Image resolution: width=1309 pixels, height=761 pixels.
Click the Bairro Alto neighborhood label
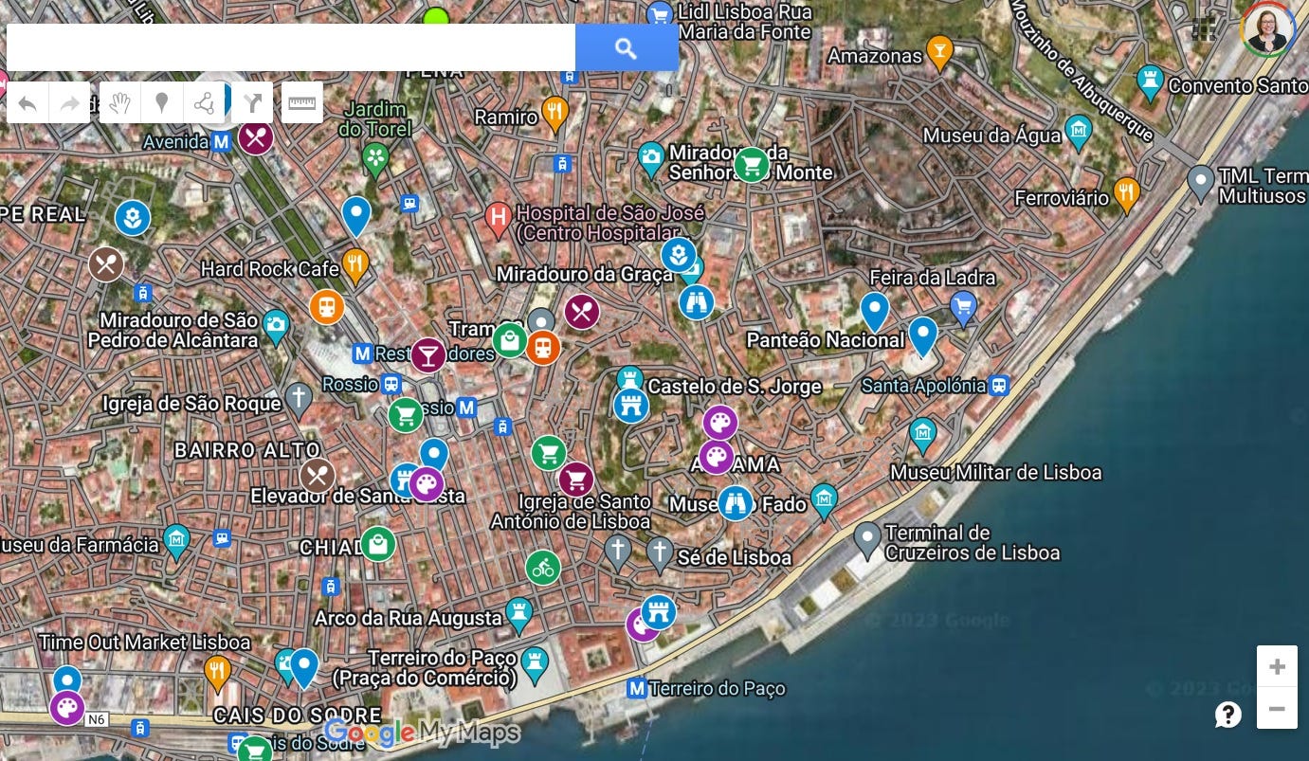coord(247,450)
